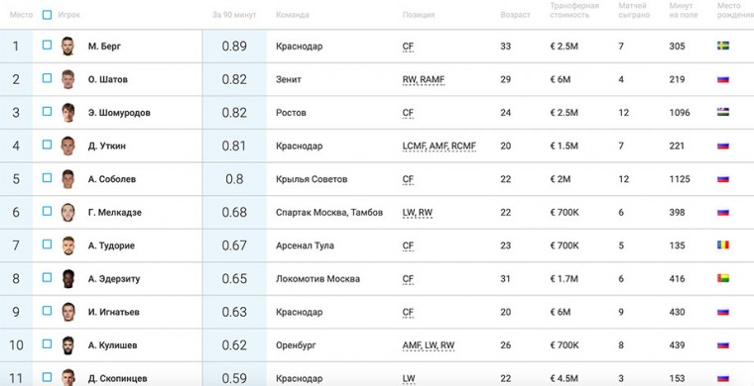Click А. Эдерзиту's avatar photo
The width and height of the screenshot is (754, 386).
(x=67, y=278)
